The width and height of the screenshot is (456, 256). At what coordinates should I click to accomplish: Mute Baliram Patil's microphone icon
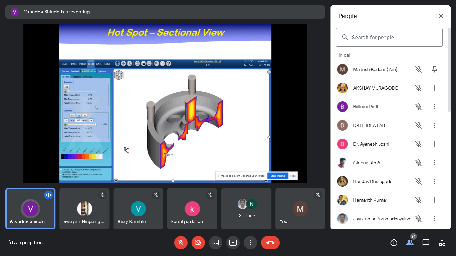pos(419,107)
